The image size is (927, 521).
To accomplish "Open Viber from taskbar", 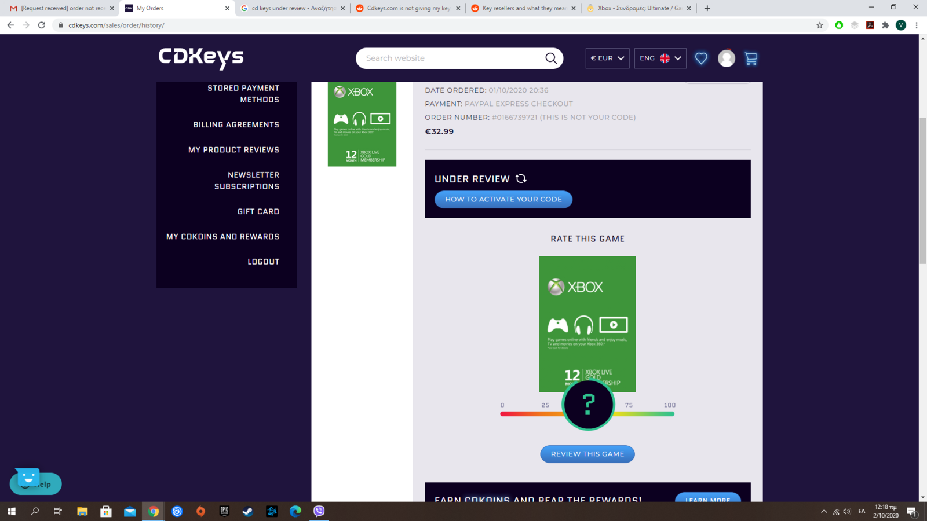I will [319, 511].
